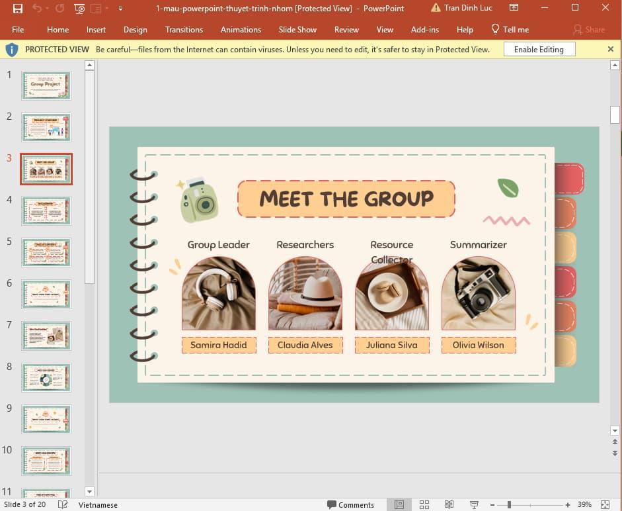Click the Ribbon Display Options icon
Screen dimensions: 622x511
click(x=514, y=9)
